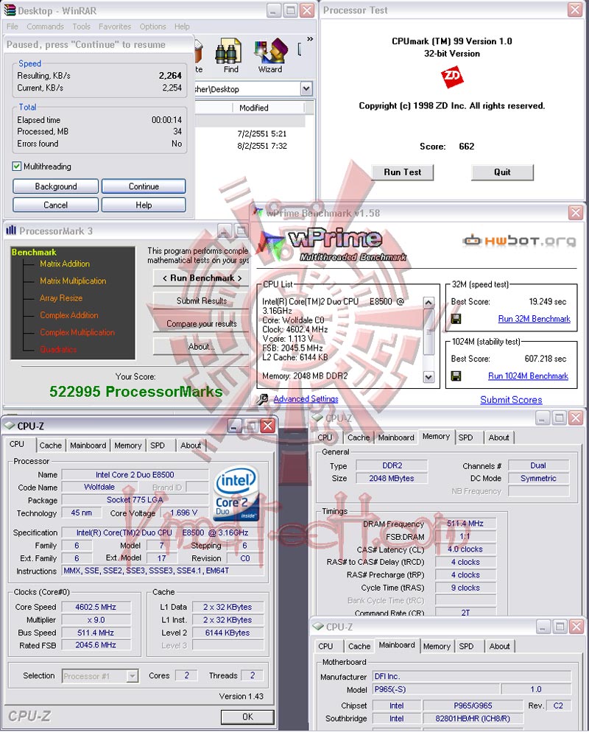Click OK in CPU-Z window
The image size is (589, 732).
(x=247, y=717)
